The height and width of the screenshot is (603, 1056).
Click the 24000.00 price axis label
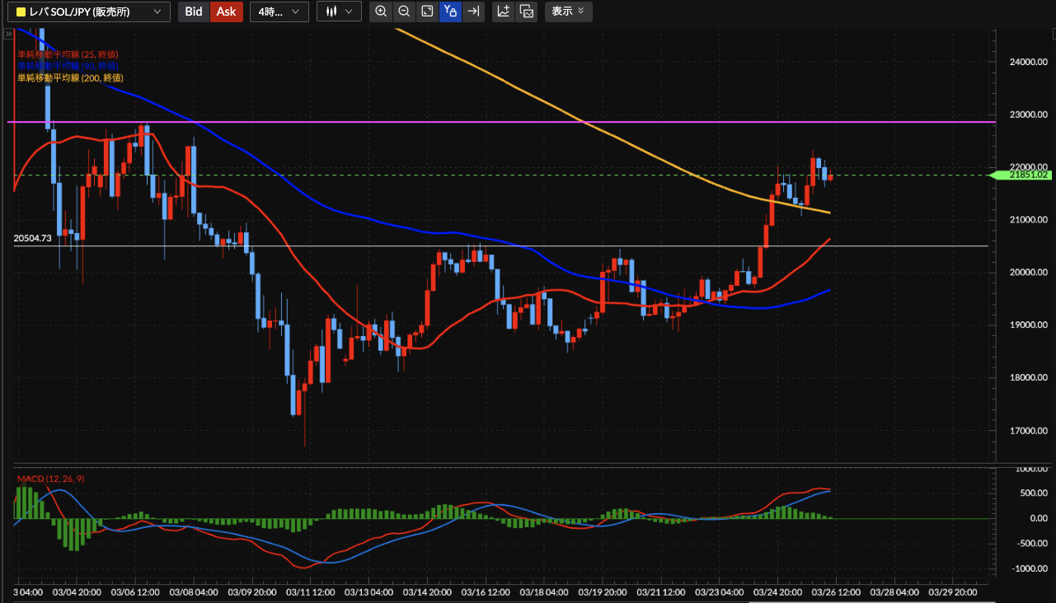point(1027,62)
